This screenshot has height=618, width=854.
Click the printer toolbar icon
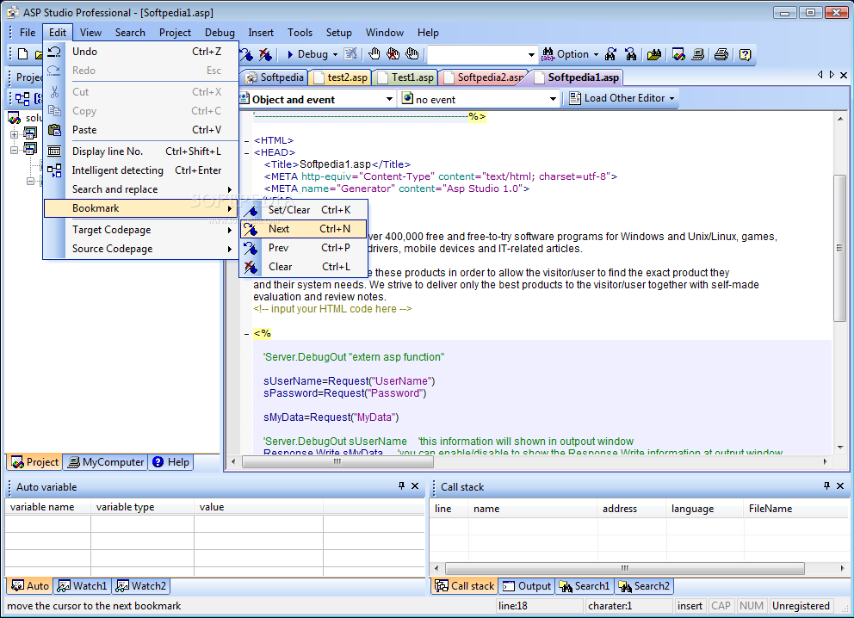click(721, 54)
